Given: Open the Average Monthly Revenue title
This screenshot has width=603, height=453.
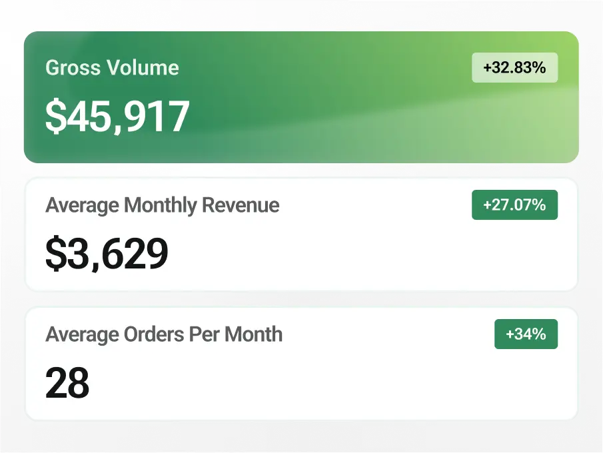Looking at the screenshot, I should click(x=163, y=205).
